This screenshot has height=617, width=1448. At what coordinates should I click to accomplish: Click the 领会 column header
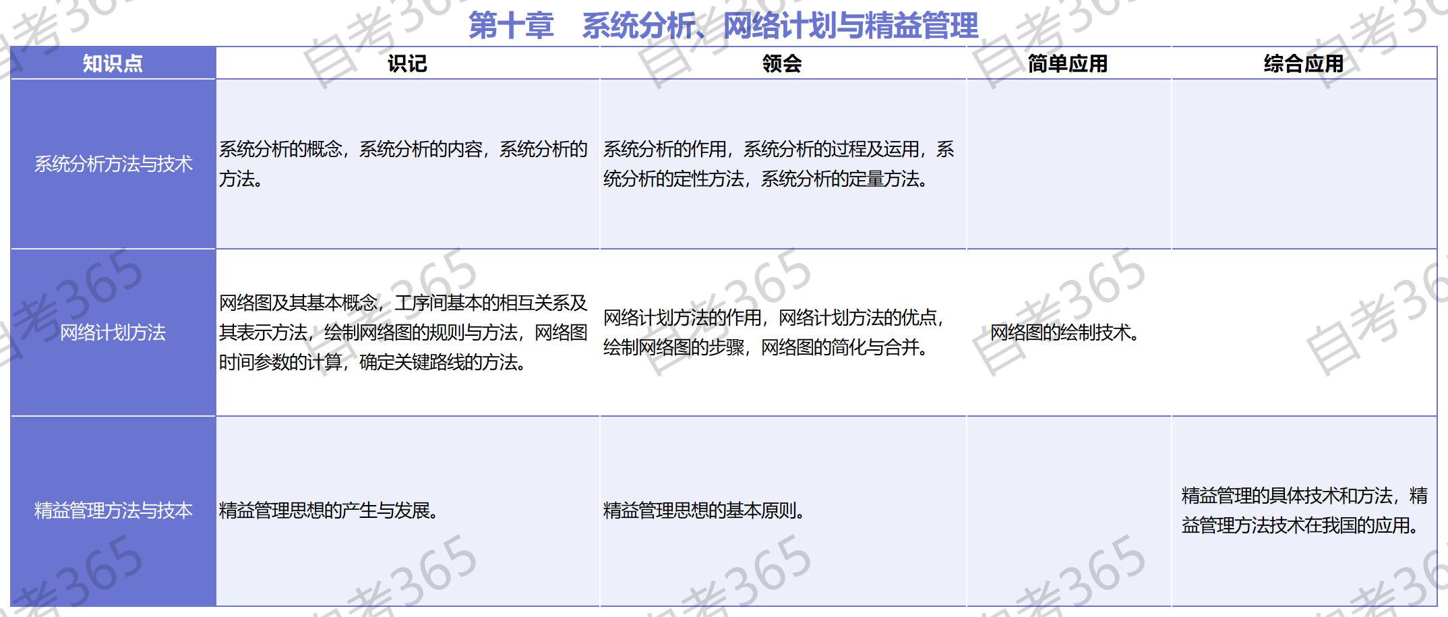click(x=782, y=63)
